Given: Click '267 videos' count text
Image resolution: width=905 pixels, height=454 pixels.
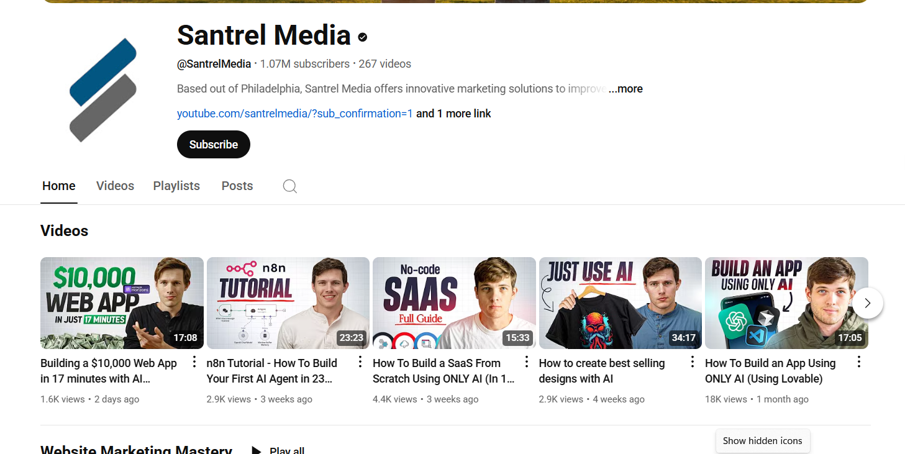Looking at the screenshot, I should 385,64.
